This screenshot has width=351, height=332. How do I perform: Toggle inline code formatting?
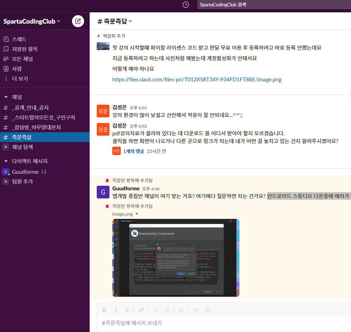[x=196, y=310]
